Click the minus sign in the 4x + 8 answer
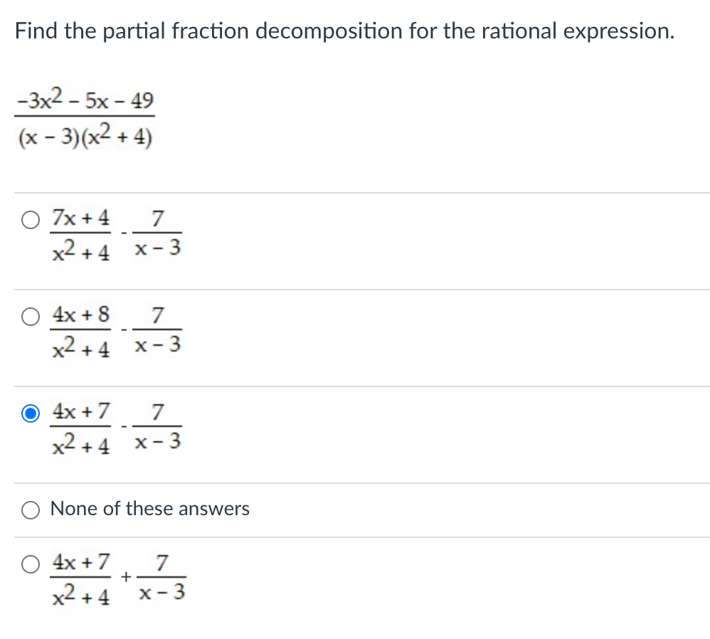710x639 pixels. pos(124,329)
